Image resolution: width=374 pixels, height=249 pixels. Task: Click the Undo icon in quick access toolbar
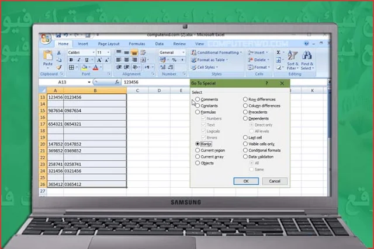[66, 36]
